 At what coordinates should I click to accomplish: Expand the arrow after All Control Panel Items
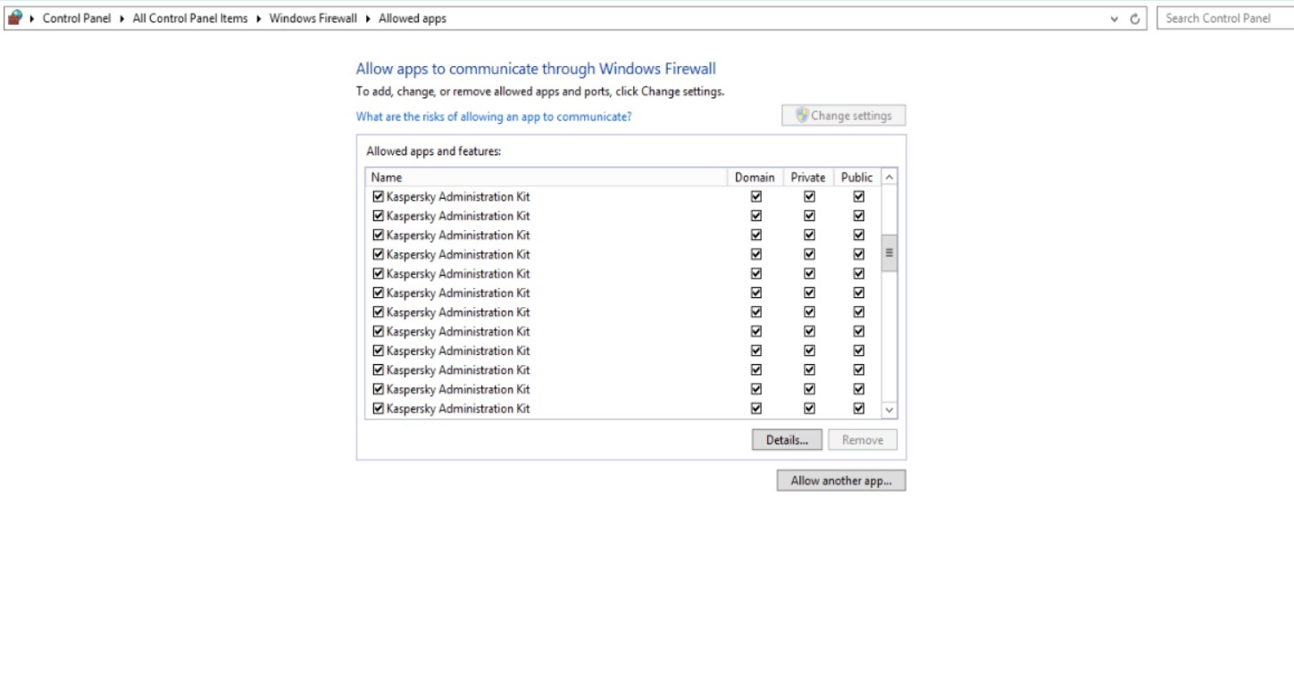(x=259, y=19)
